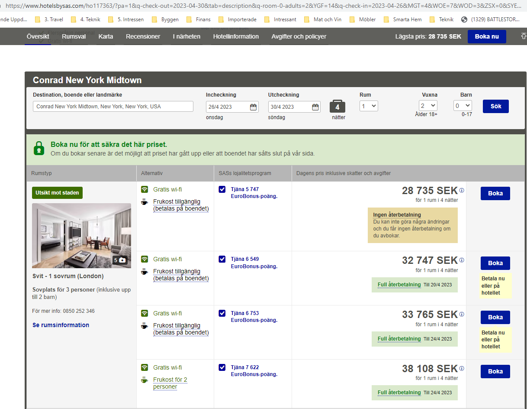Click info icon beside 38 108 SEK price

pos(462,369)
